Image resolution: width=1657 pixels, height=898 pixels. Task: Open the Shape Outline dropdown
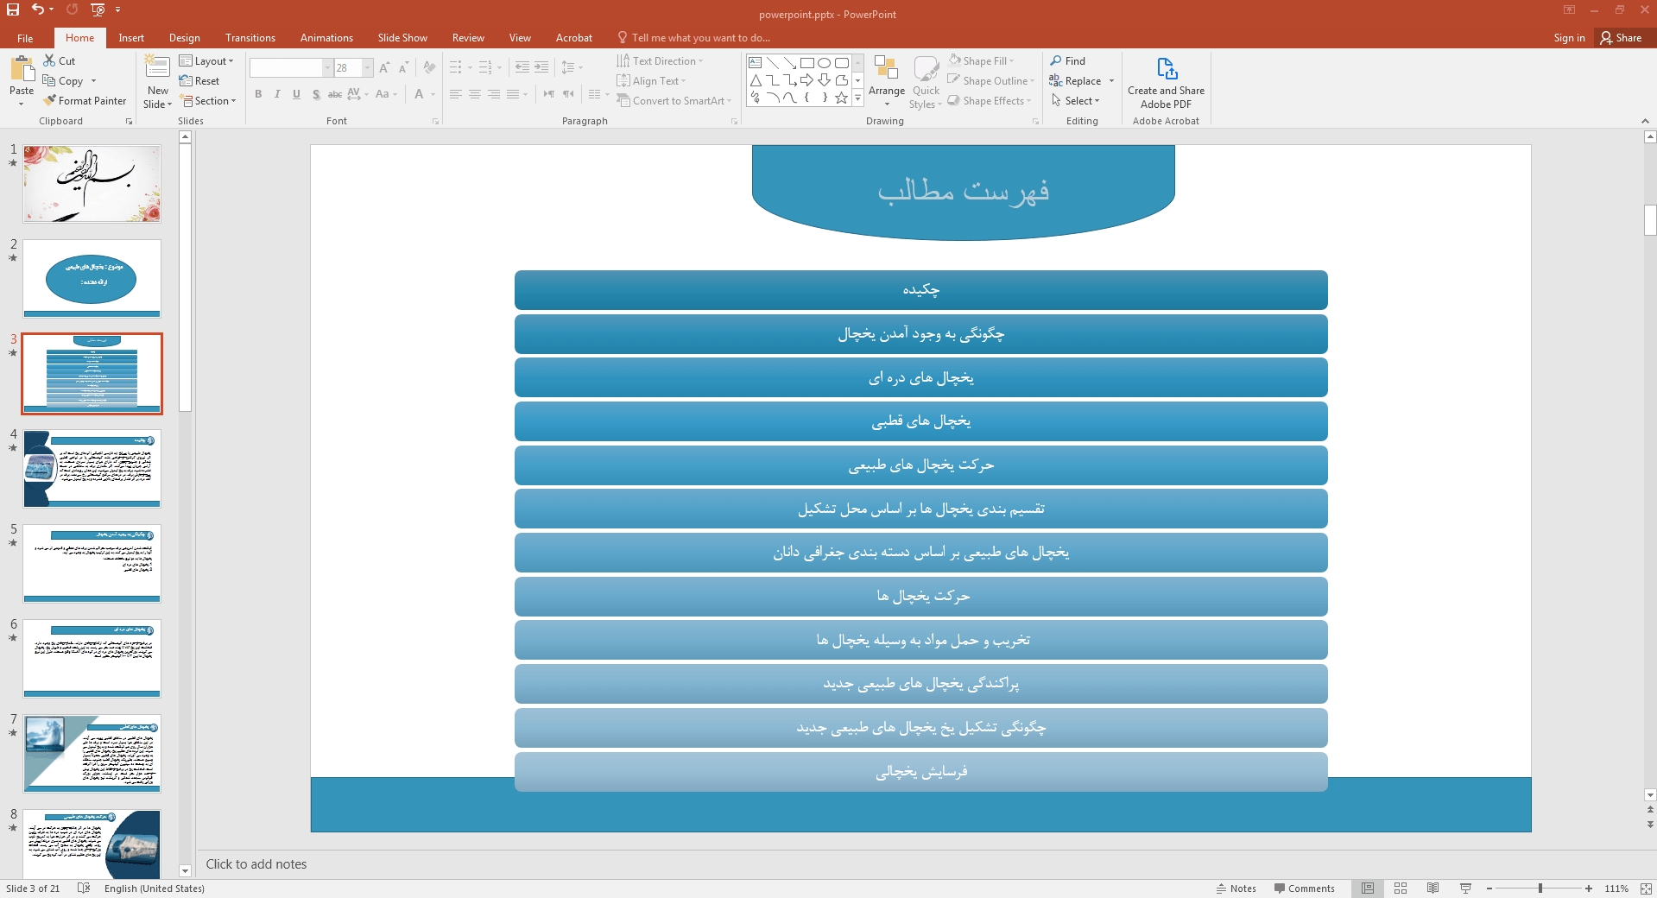tap(990, 80)
